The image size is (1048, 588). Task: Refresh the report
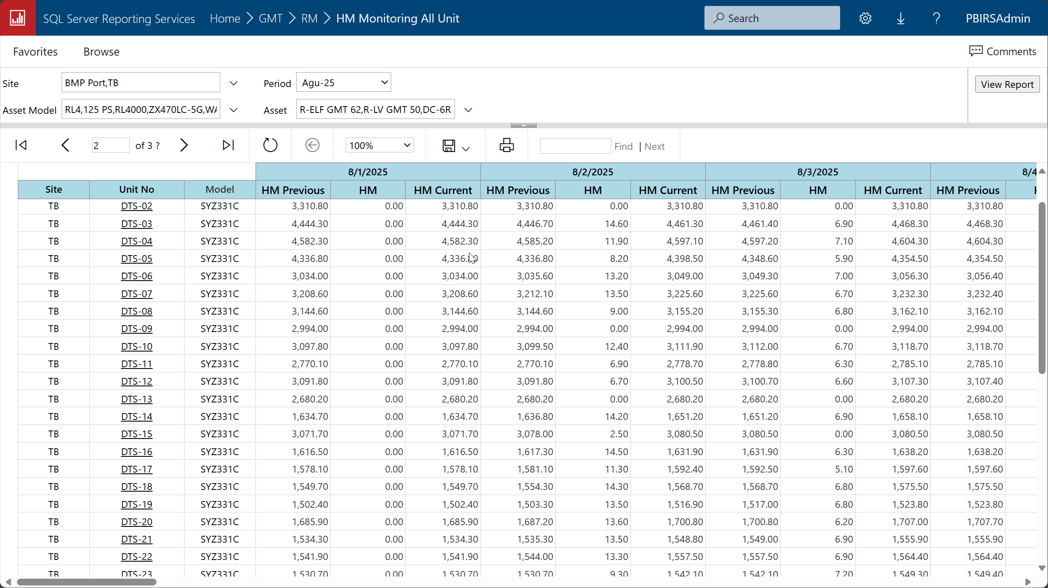pos(270,145)
